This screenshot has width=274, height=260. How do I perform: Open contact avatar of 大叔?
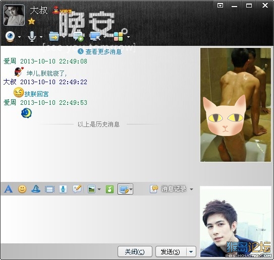pos(14,15)
